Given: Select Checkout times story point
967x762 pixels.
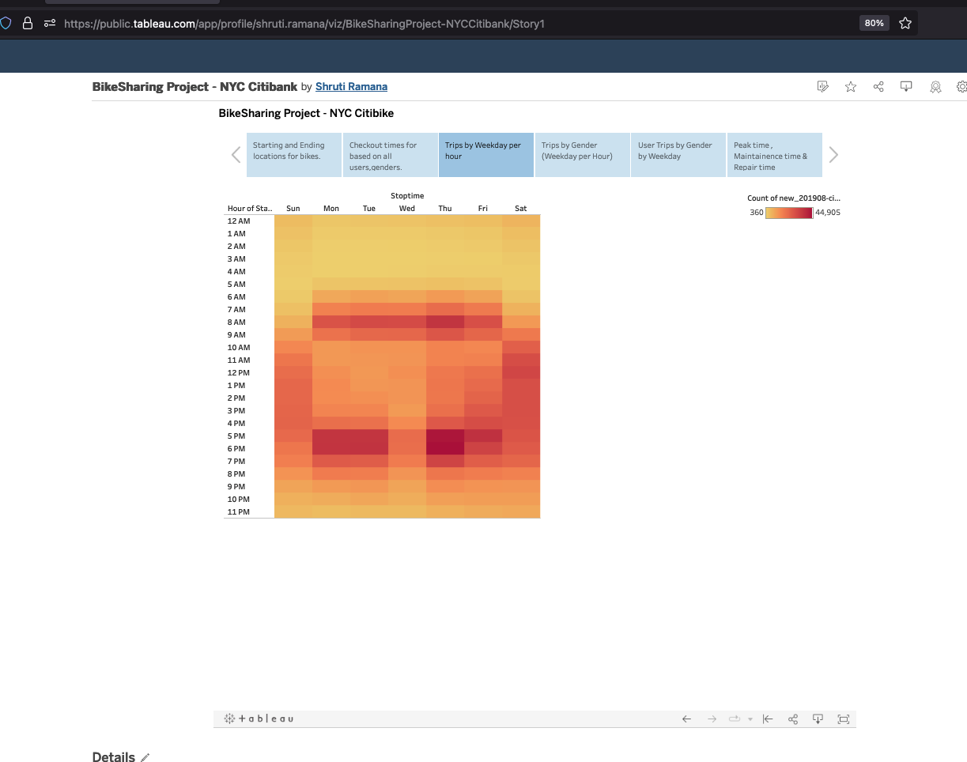Looking at the screenshot, I should 390,155.
